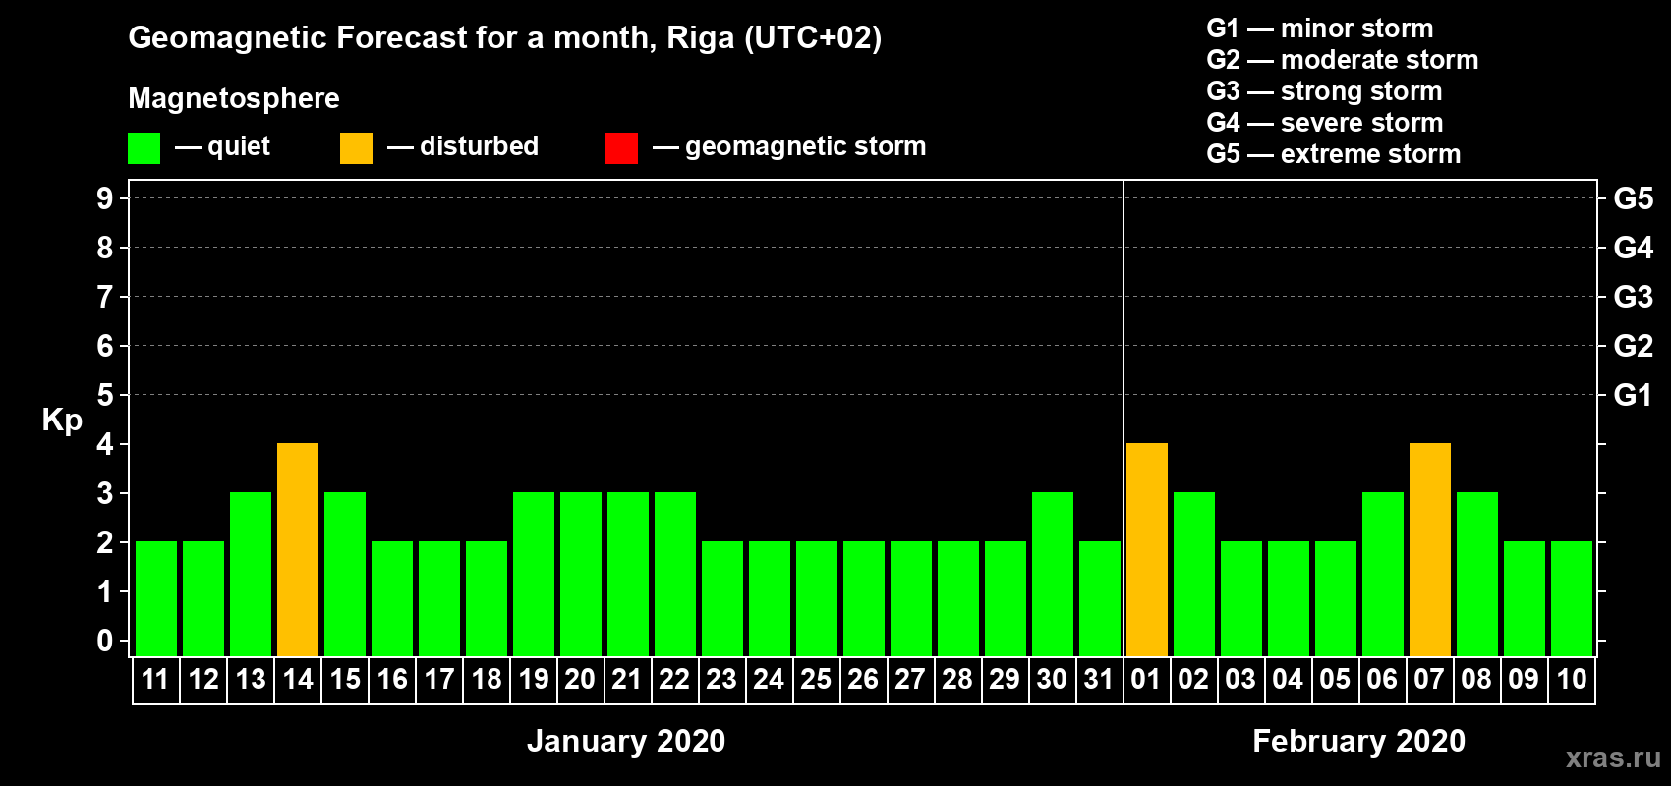
Task: Select the orange bar for January 14
Action: click(x=298, y=549)
